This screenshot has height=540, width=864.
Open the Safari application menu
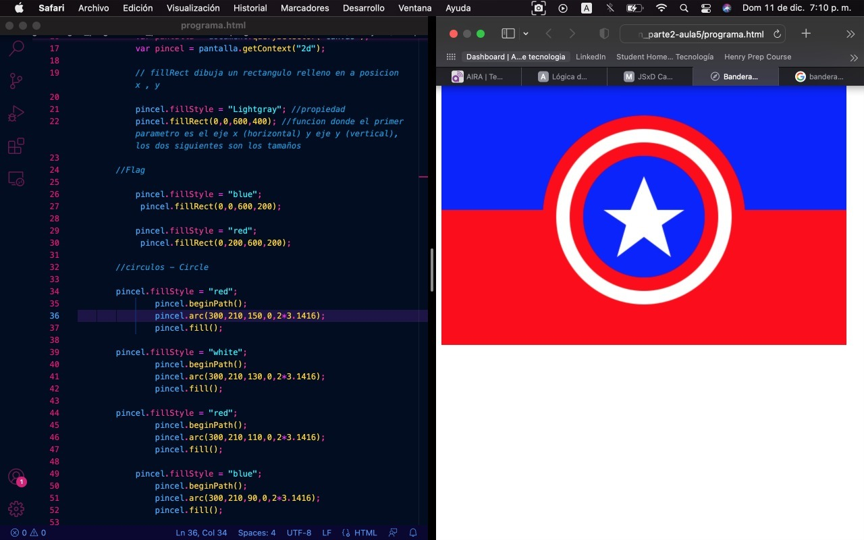(51, 8)
